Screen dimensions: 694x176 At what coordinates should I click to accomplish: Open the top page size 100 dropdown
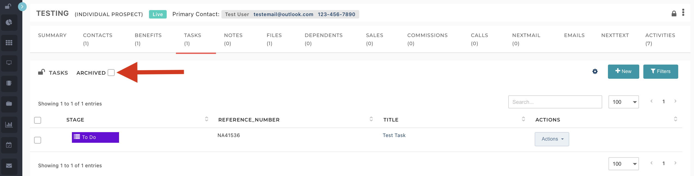pyautogui.click(x=624, y=102)
